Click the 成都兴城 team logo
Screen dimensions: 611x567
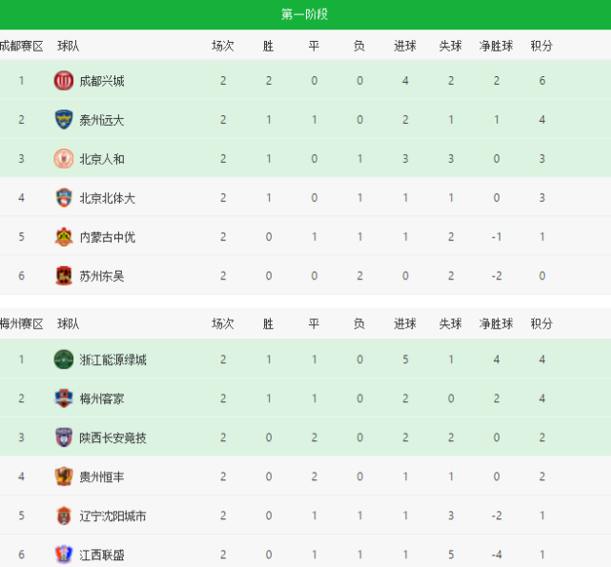[x=64, y=81]
